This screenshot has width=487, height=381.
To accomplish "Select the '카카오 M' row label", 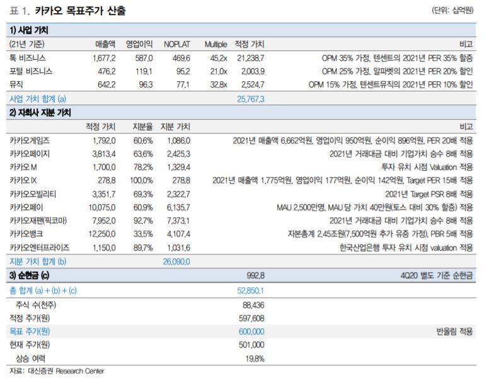I will point(23,168).
